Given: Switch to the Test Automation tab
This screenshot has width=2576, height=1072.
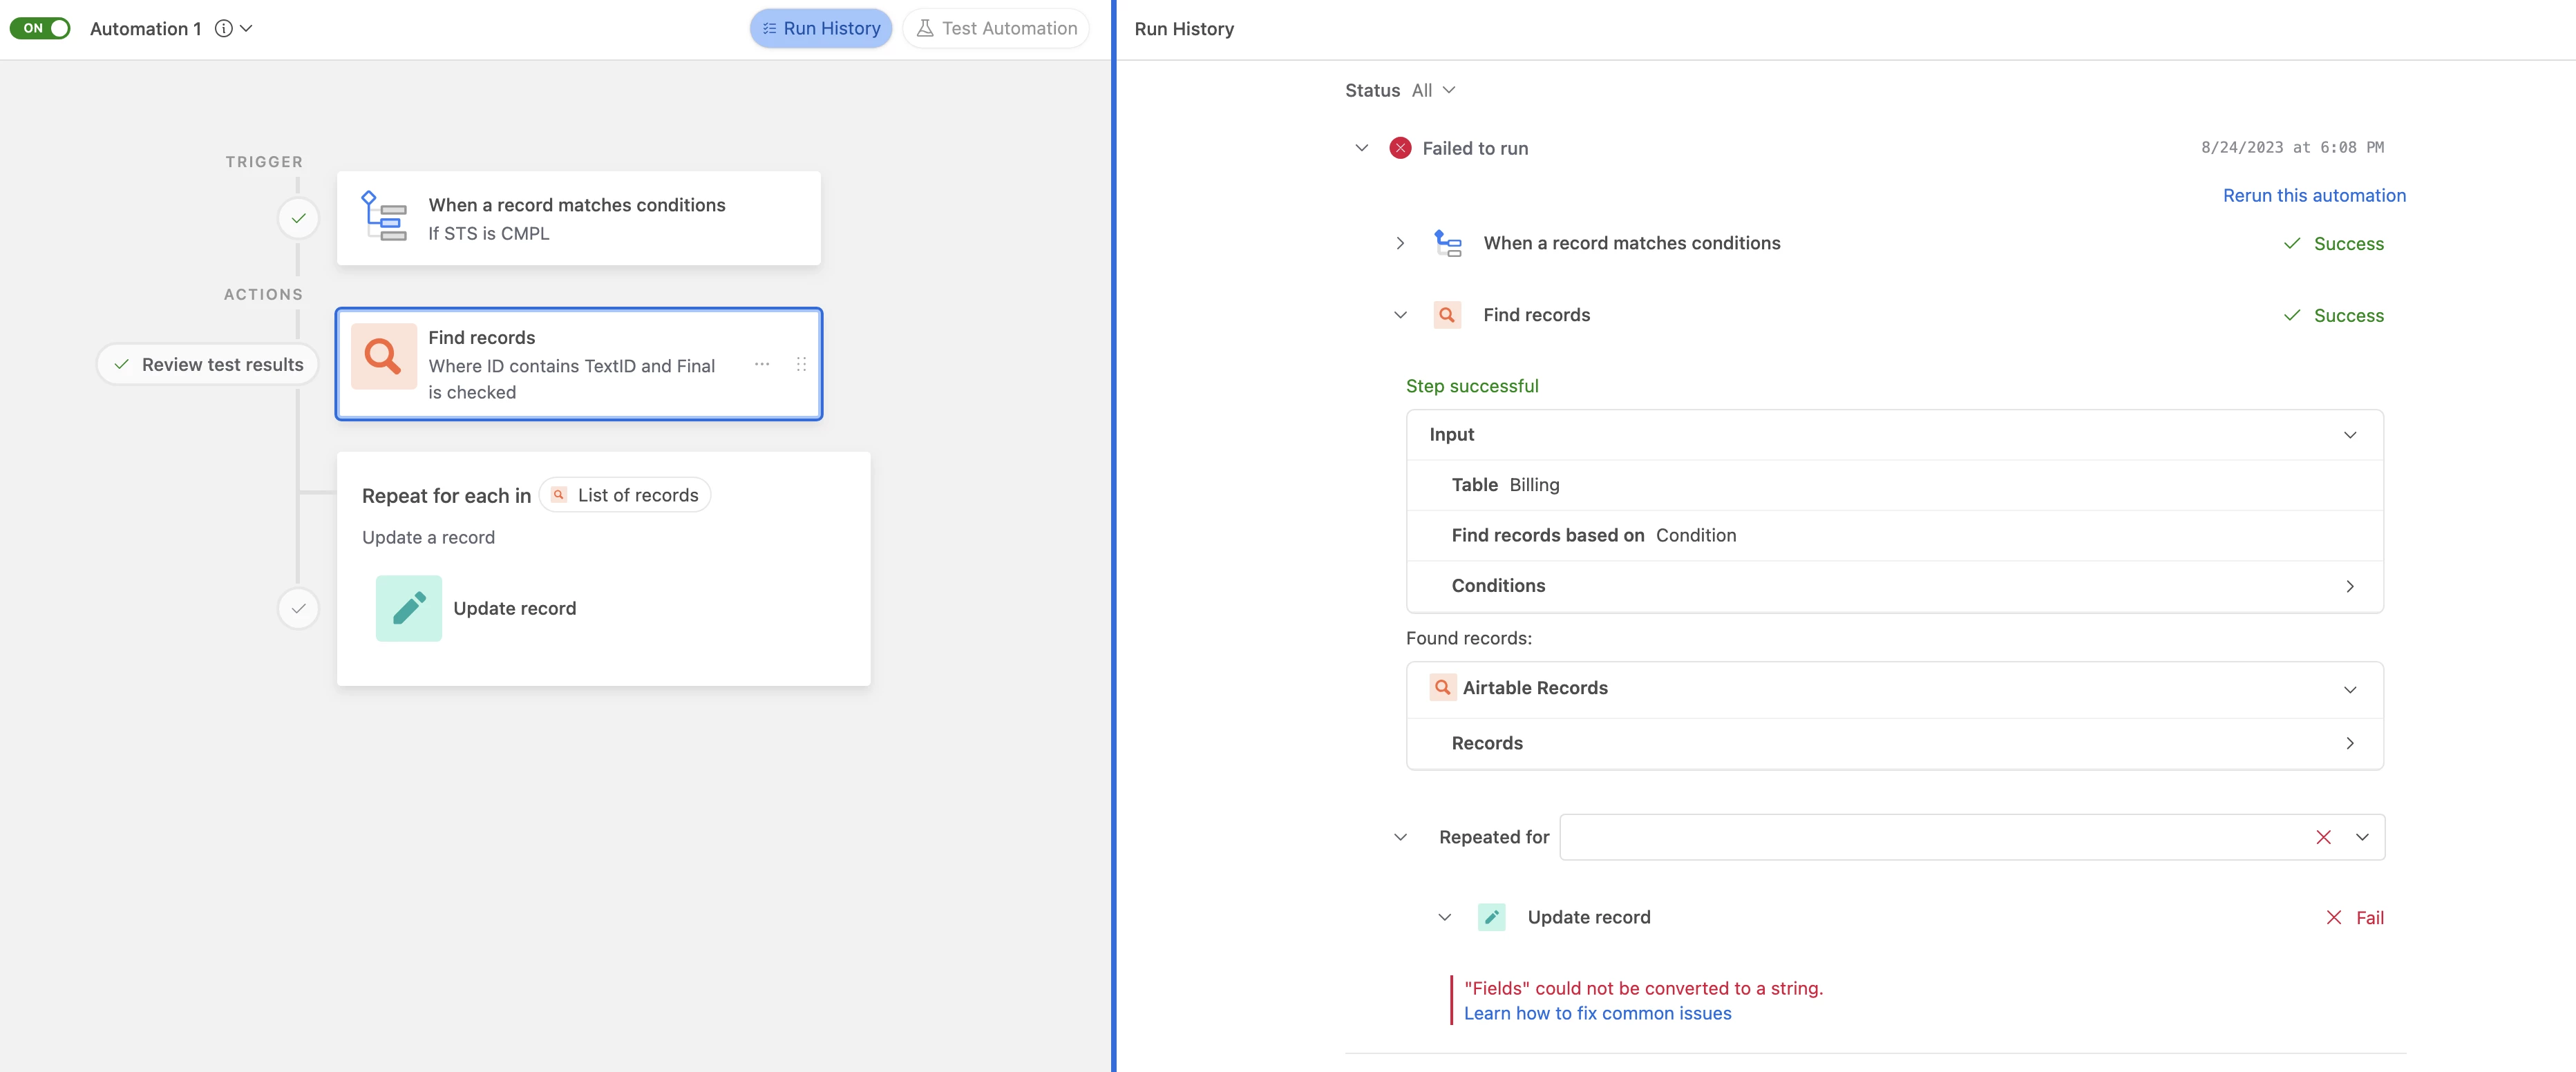Looking at the screenshot, I should click(997, 29).
